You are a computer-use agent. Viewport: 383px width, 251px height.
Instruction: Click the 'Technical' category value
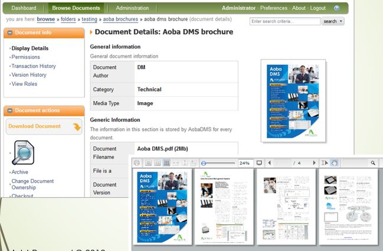[x=149, y=89]
